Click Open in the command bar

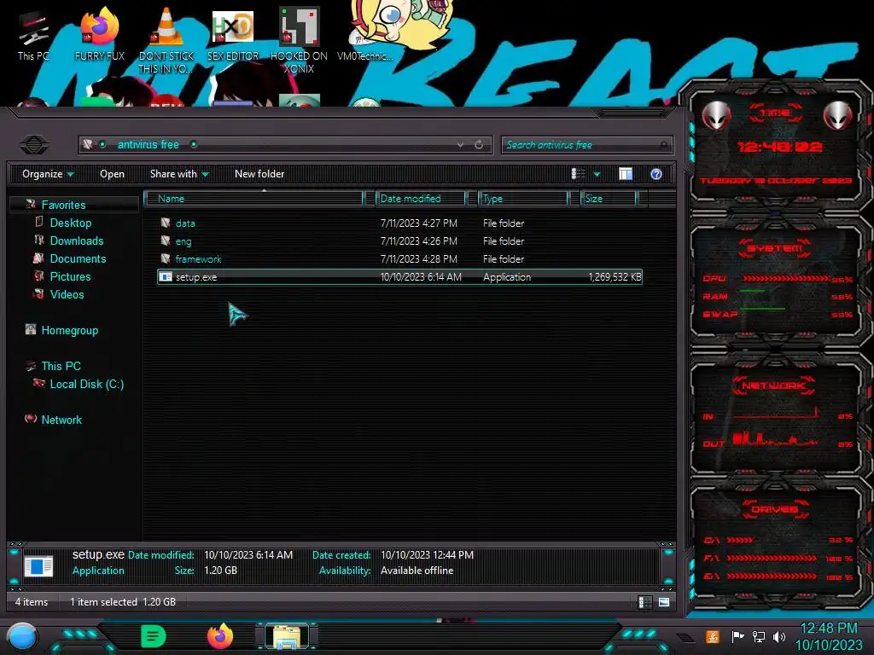[x=112, y=174]
